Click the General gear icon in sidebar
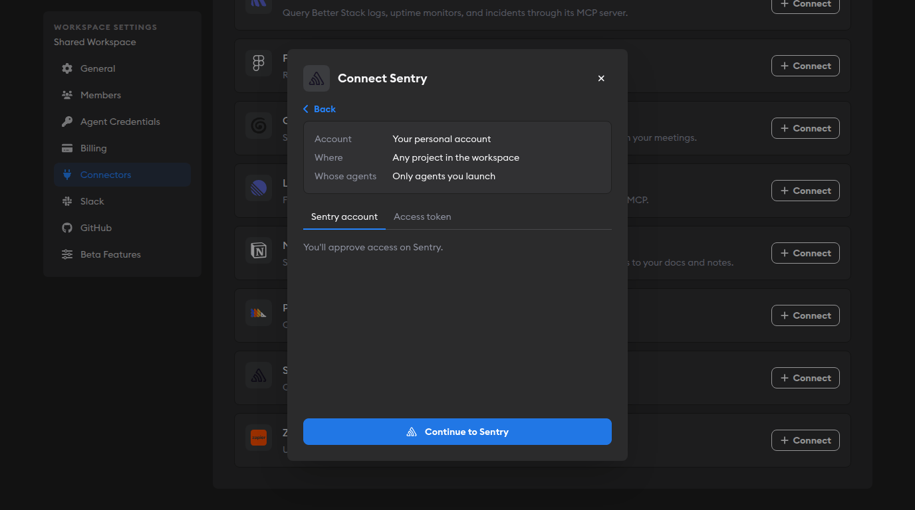 tap(67, 68)
